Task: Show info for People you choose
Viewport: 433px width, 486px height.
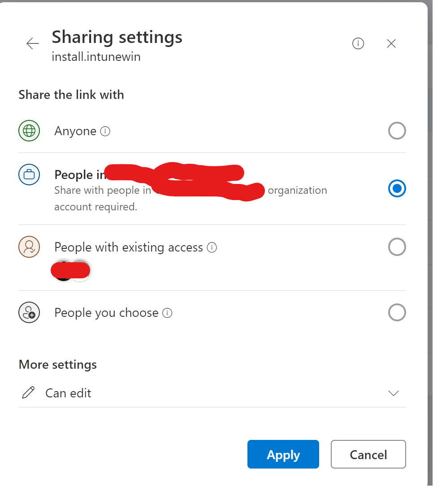Action: click(x=167, y=313)
